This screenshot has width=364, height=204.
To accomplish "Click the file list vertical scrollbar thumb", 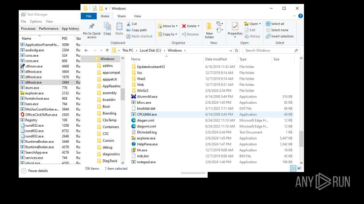I will (x=301, y=139).
